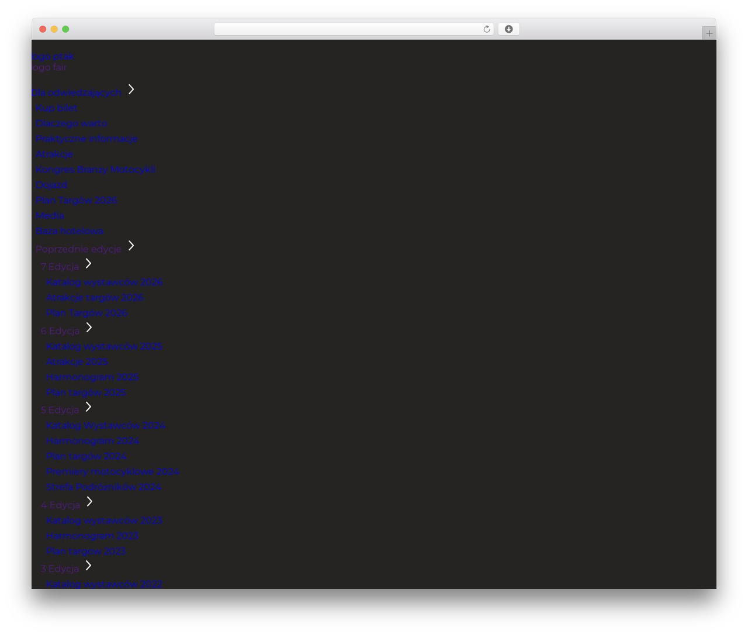Viewport: 748px width, 634px height.
Task: Select the 7 Edycja menu item
Action: point(60,267)
